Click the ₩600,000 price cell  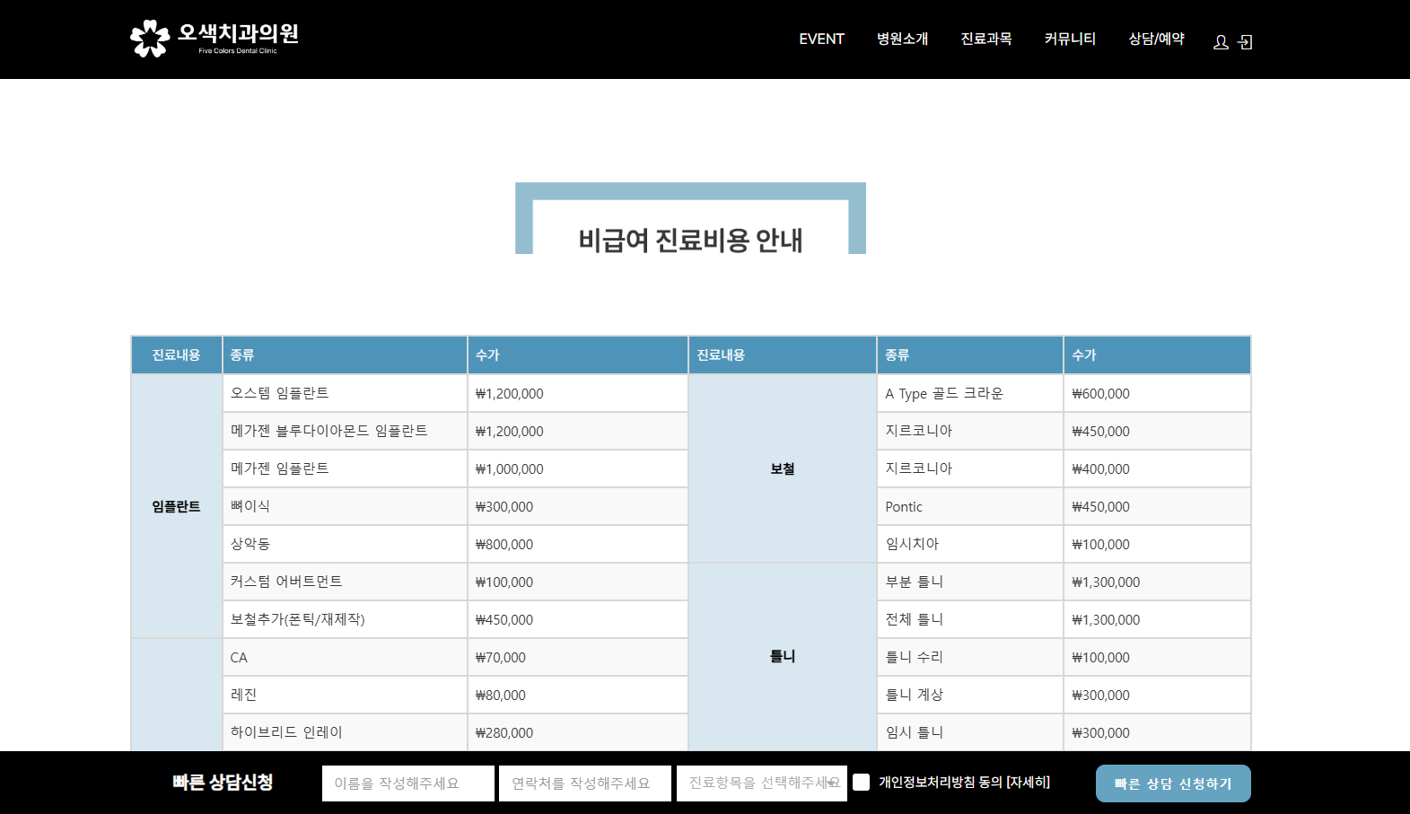pos(1157,393)
